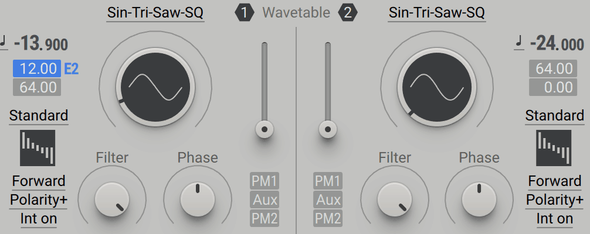Click oscillator 2 sine waveform display
This screenshot has width=590, height=234.
click(437, 87)
